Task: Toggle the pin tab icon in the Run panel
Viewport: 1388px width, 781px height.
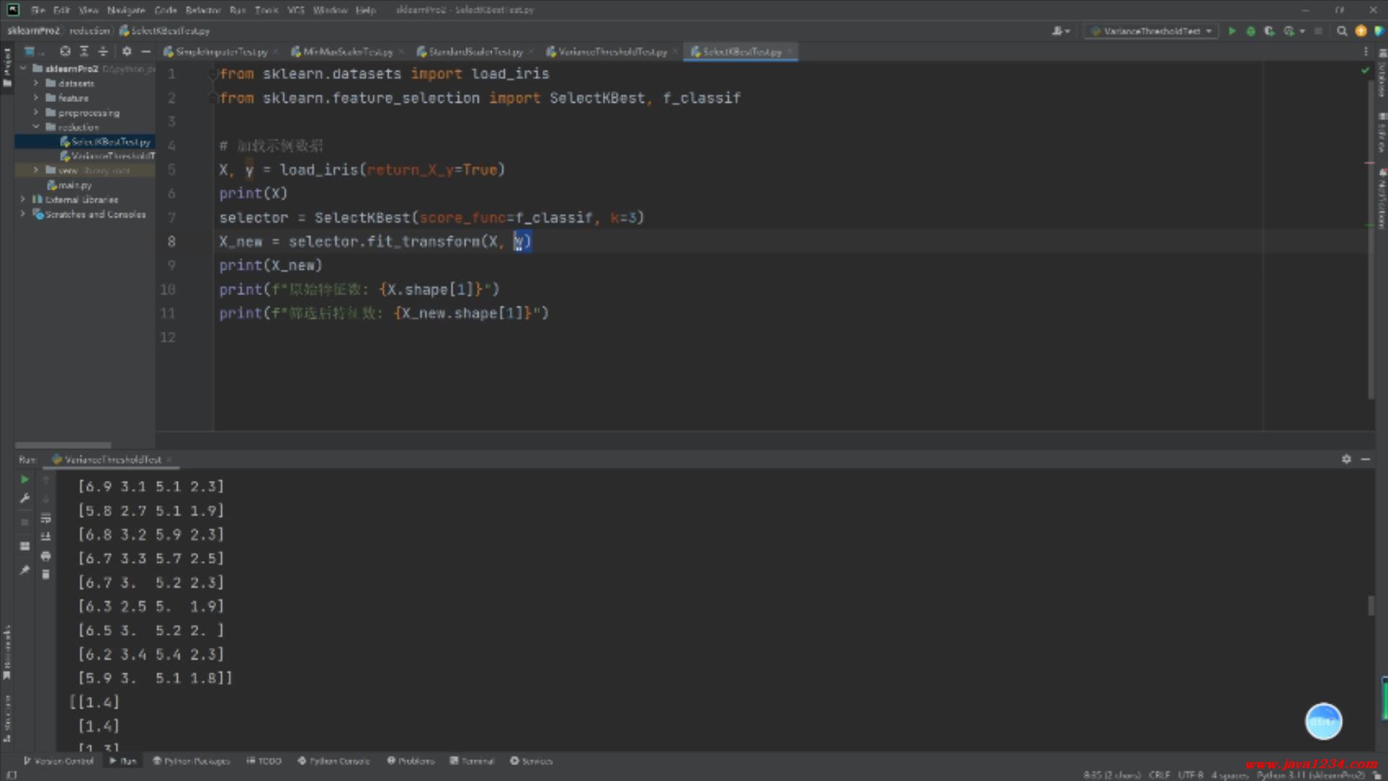Action: 25,571
